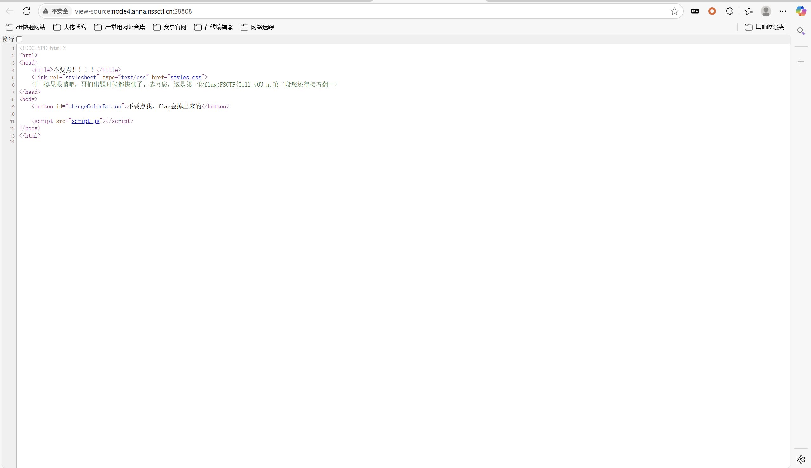The image size is (811, 468).
Task: Click the button text 不要点我，flag会掉出来的
Action: pyautogui.click(x=164, y=106)
